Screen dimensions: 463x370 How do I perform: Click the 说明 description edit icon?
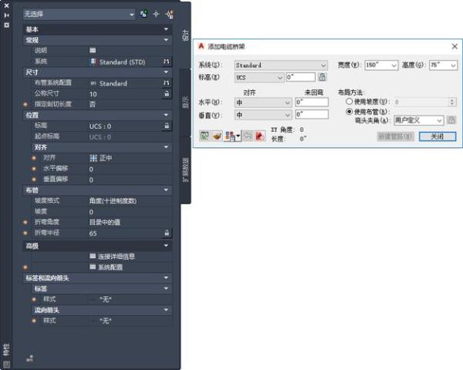pyautogui.click(x=93, y=50)
